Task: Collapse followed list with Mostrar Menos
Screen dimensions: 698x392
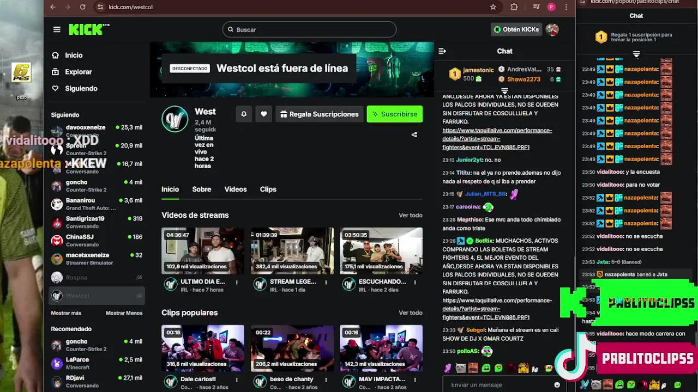Action: (124, 313)
